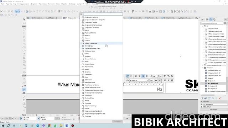Expand 'Свойства' category at list bottom

81,116
